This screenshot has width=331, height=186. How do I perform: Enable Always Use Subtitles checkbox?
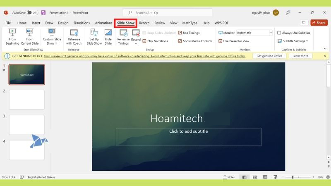point(279,33)
